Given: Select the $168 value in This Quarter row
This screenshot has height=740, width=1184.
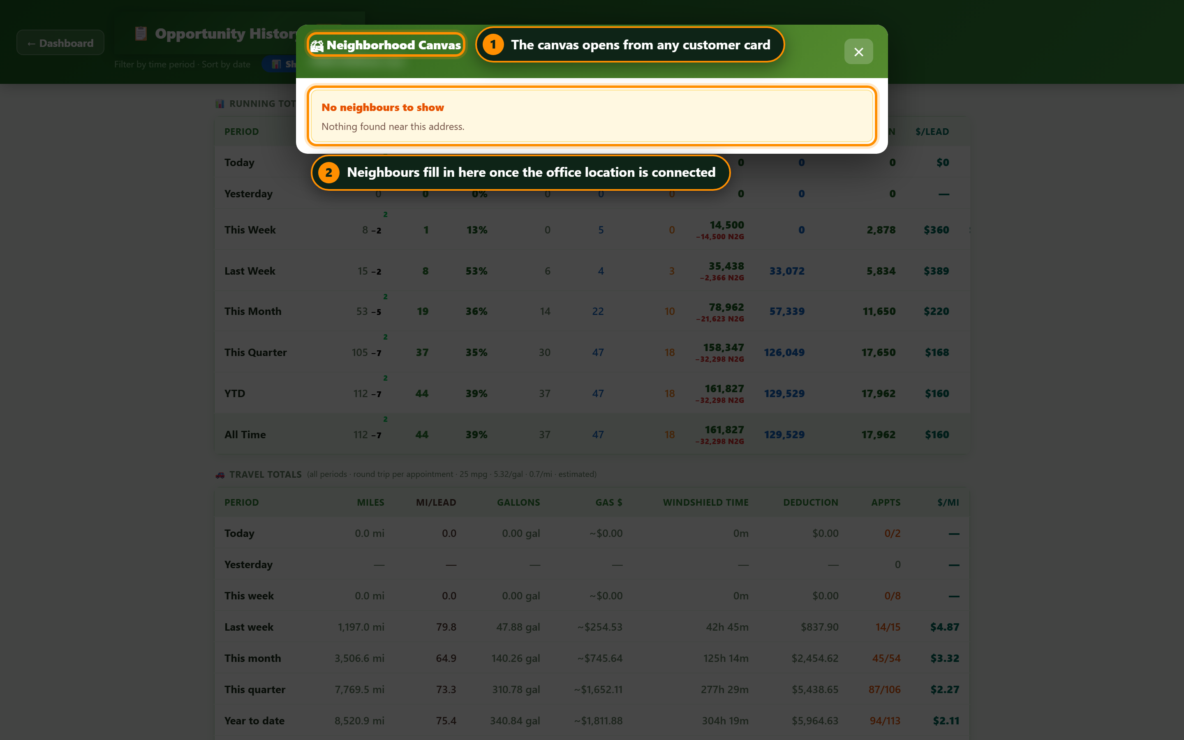Looking at the screenshot, I should click(937, 352).
